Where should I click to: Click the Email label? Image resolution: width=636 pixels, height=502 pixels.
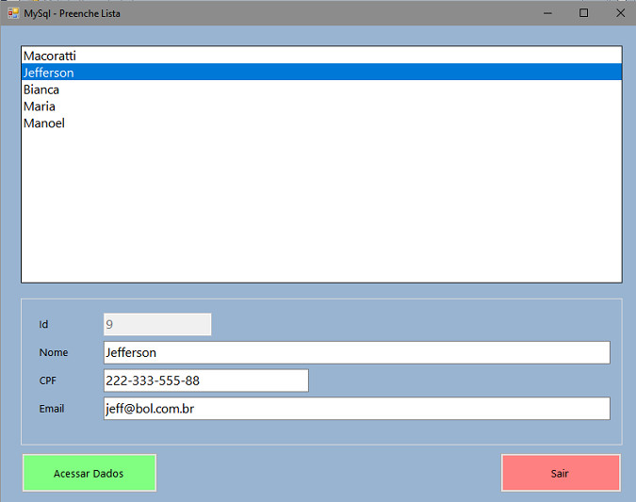[52, 409]
